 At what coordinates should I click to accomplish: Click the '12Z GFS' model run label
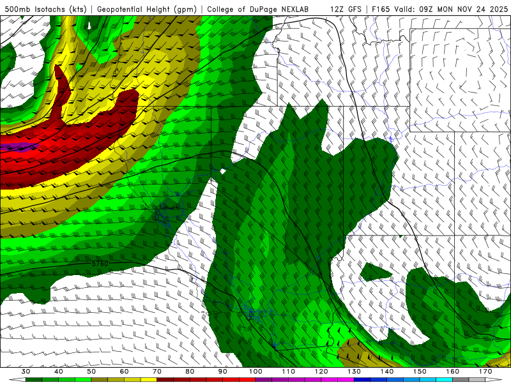(x=346, y=9)
